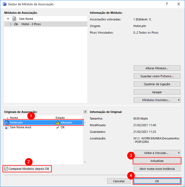
Task: Click the Sem Nome.mod file icon
Action: [x=7, y=127]
